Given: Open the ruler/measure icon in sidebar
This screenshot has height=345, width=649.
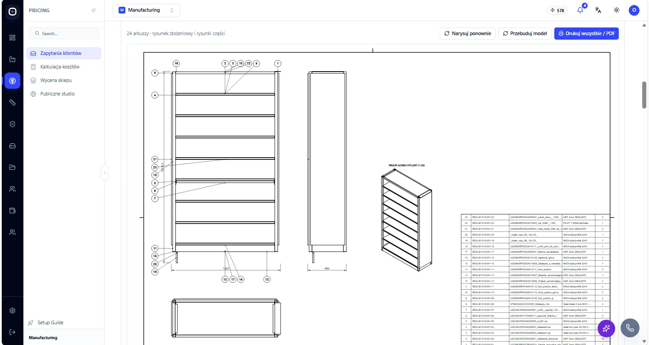Looking at the screenshot, I should coord(12,102).
